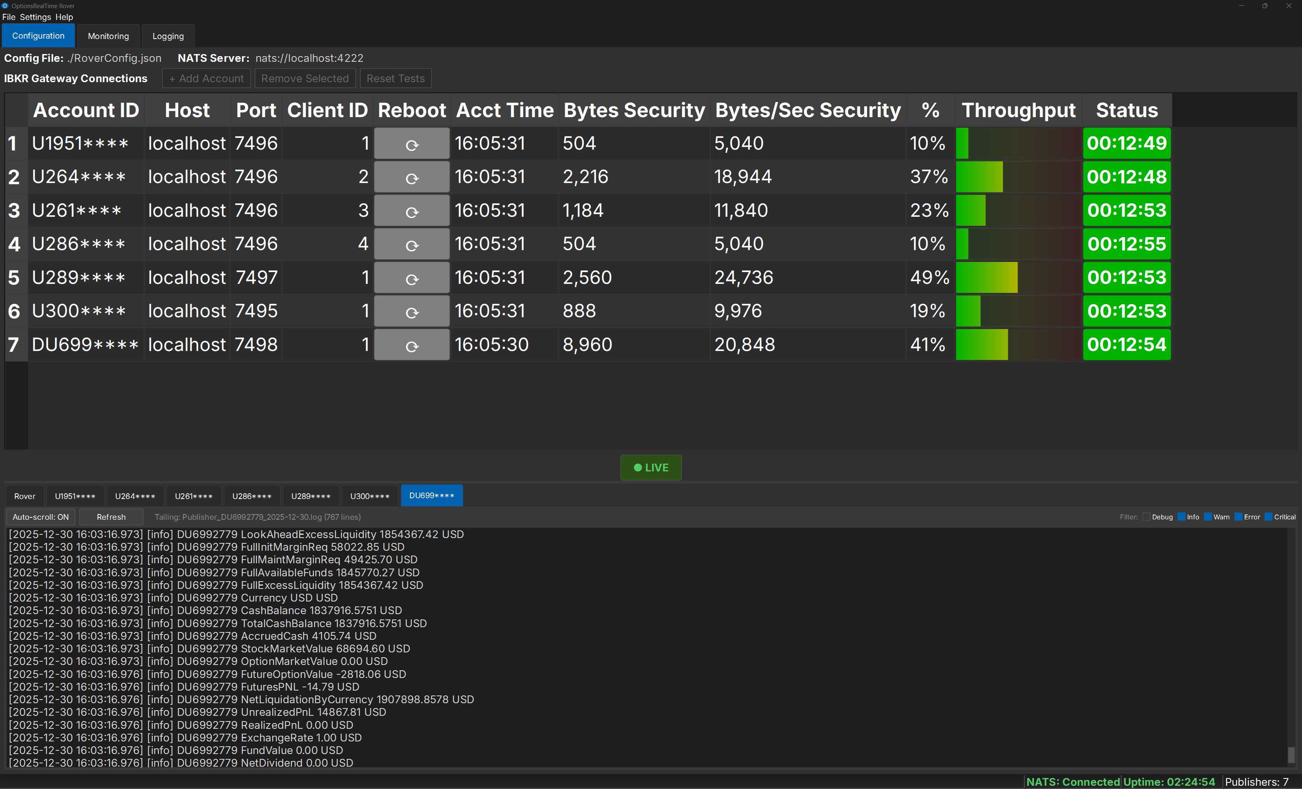Screen dimensions: 1302x789
Task: Sort by the Throughput column header
Action: coord(1018,110)
